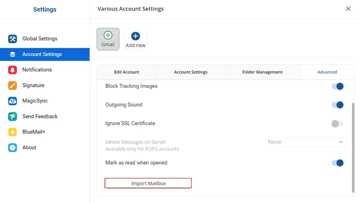This screenshot has width=360, height=203.
Task: Open the Folder Management tab
Action: [262, 72]
